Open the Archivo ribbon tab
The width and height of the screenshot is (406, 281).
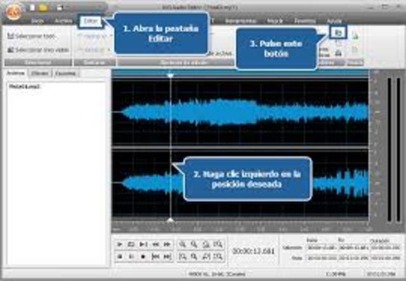click(63, 21)
